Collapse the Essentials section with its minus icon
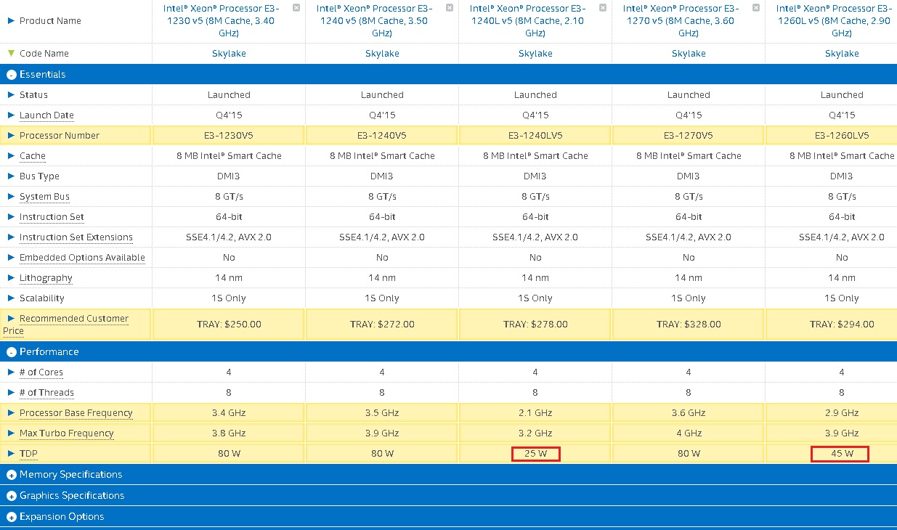Screen dimensions: 897x530 click(11, 75)
